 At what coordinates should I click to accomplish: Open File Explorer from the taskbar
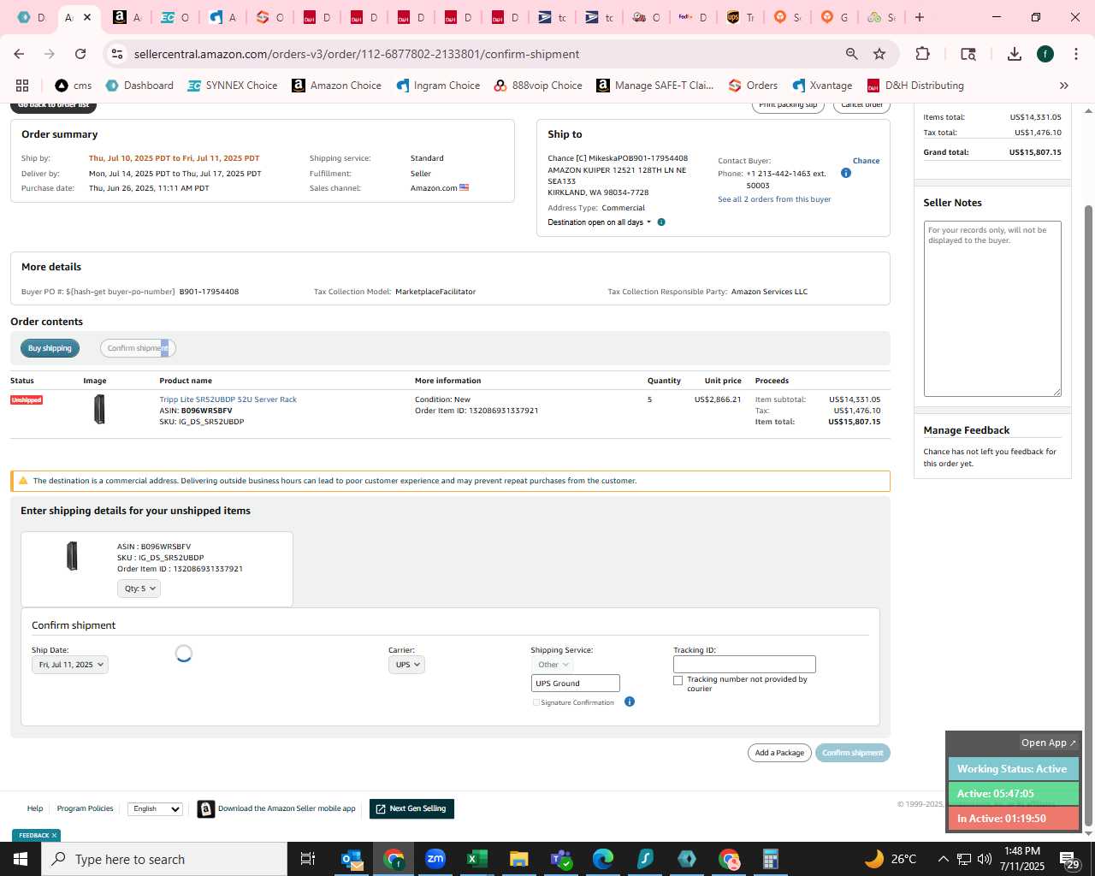(519, 859)
